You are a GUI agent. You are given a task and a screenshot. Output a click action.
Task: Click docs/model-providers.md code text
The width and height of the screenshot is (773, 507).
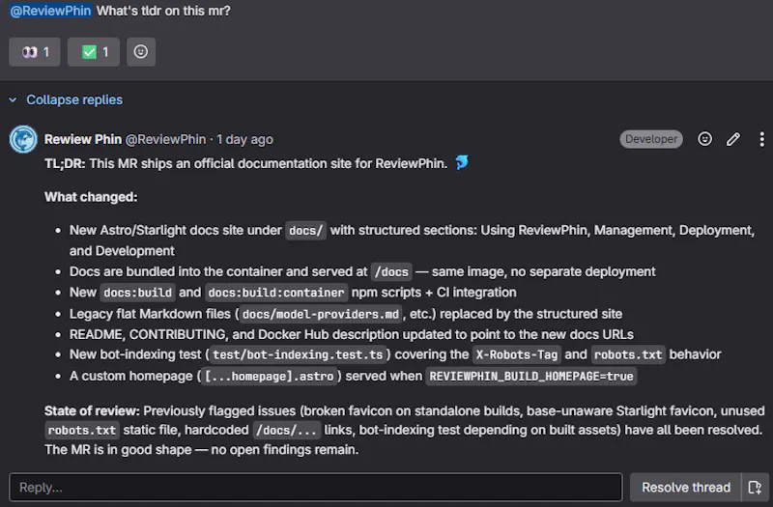321,315
